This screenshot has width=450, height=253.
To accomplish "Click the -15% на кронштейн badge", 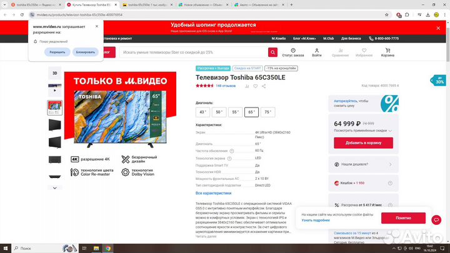I will (281, 68).
